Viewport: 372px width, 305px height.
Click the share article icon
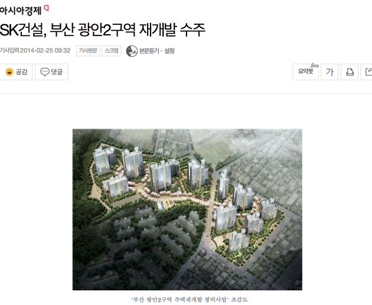tap(367, 72)
